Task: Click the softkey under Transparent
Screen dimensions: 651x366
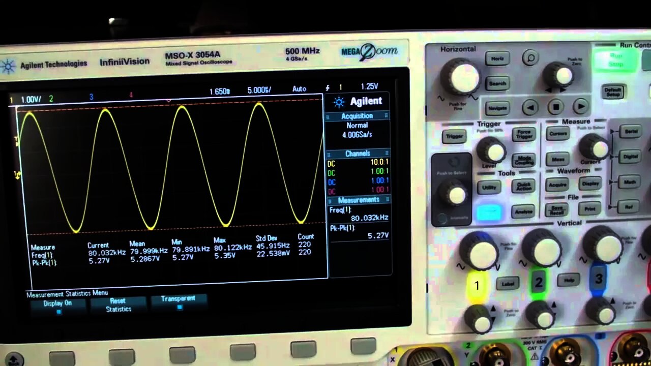Action: coord(182,355)
